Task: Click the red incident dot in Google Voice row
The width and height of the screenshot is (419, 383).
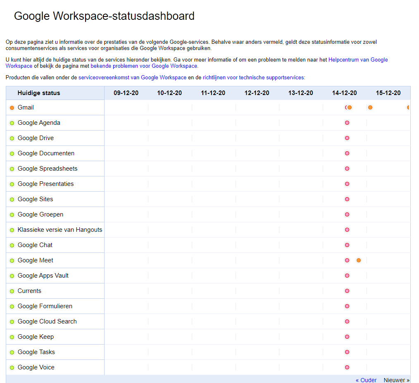Action: click(x=347, y=367)
